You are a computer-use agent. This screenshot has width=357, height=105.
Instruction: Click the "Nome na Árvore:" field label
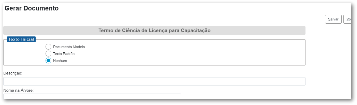click(x=18, y=91)
